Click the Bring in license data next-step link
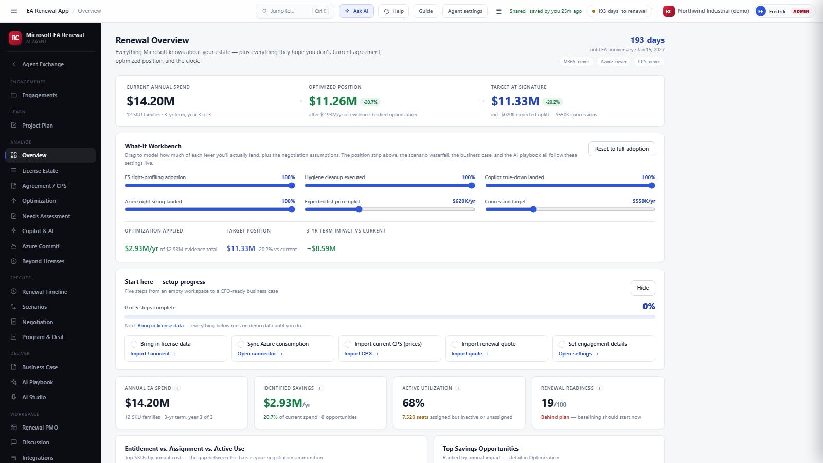823x463 pixels. tap(160, 326)
